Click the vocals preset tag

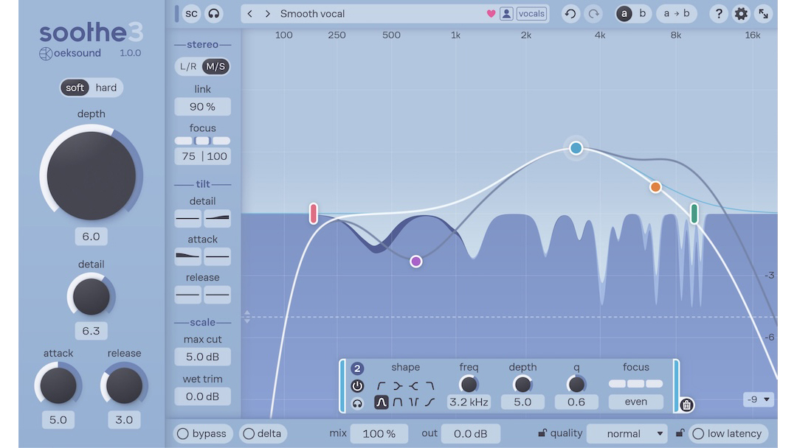531,14
